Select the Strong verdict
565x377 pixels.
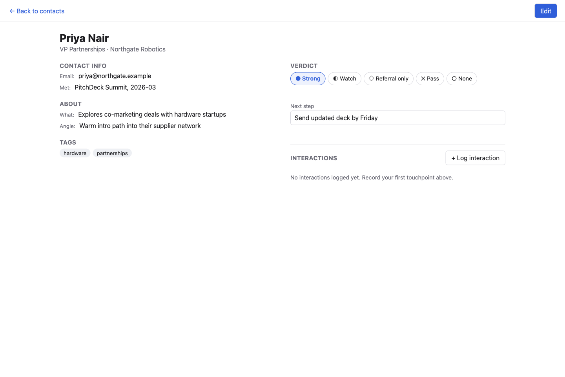click(x=308, y=79)
